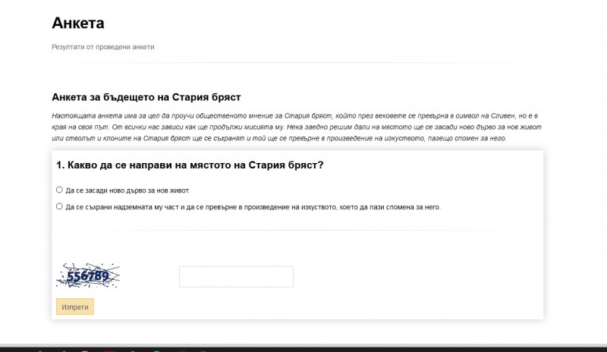This screenshot has height=352, width=607.
Task: Choose the radio option to preserve the above-ground part
Action: 59,206
